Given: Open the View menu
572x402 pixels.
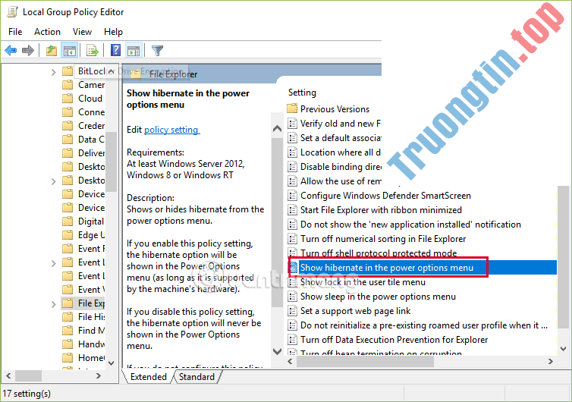Looking at the screenshot, I should [x=82, y=32].
